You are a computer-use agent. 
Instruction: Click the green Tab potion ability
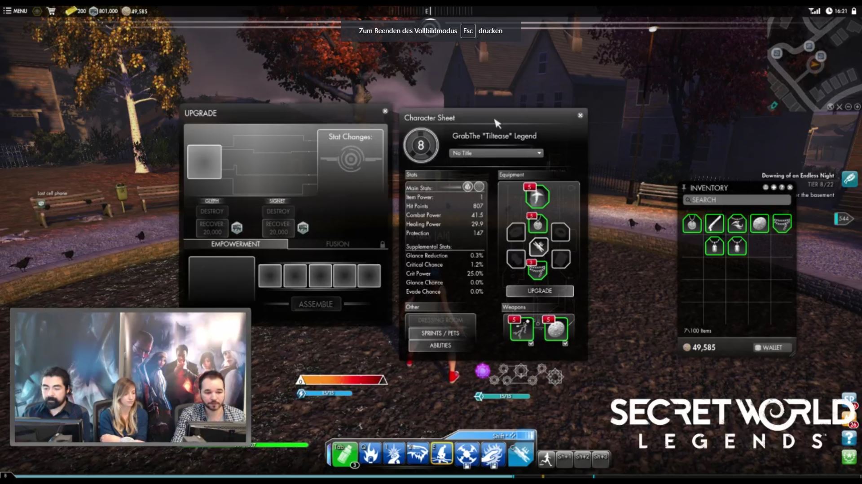coord(344,454)
